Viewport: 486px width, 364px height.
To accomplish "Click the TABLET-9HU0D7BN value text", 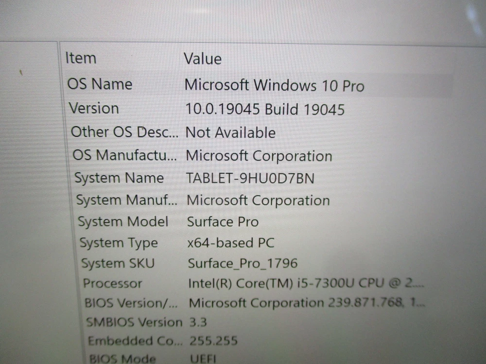I will (x=250, y=179).
